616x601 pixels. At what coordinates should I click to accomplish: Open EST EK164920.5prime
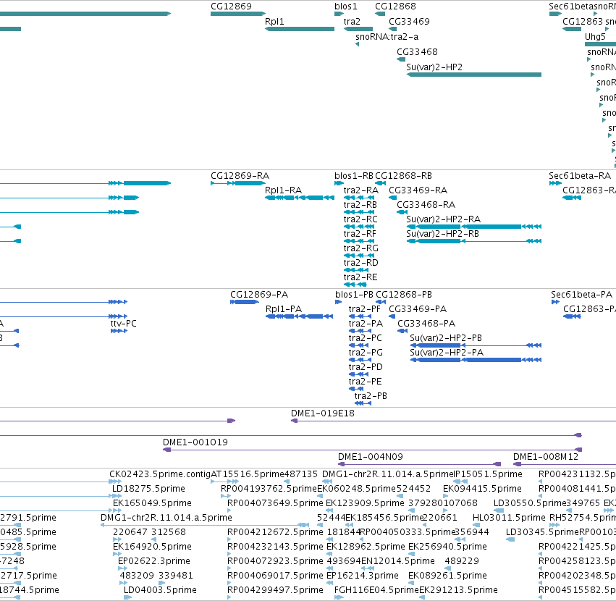tap(152, 547)
